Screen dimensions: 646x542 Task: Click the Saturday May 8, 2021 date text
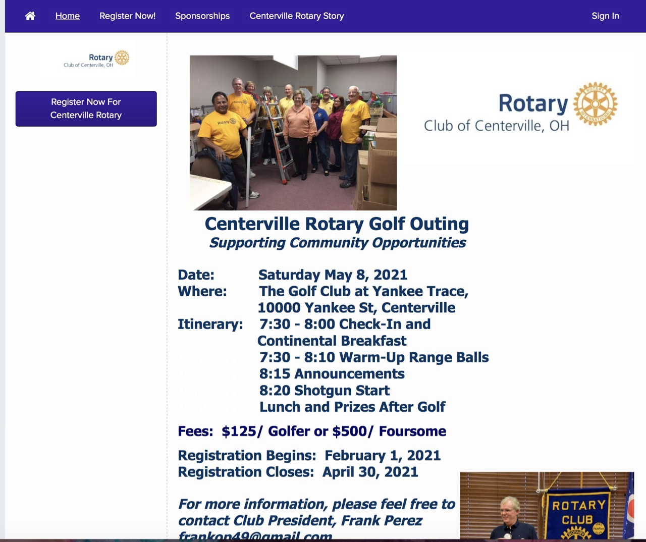coord(333,275)
